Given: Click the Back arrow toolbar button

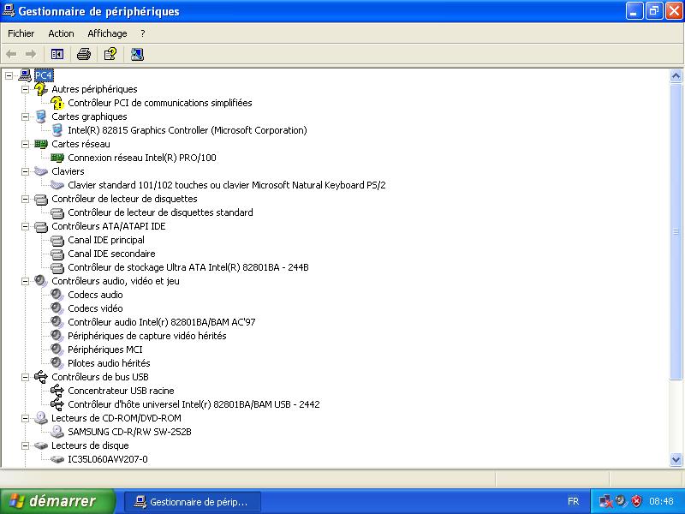Looking at the screenshot, I should [11, 54].
